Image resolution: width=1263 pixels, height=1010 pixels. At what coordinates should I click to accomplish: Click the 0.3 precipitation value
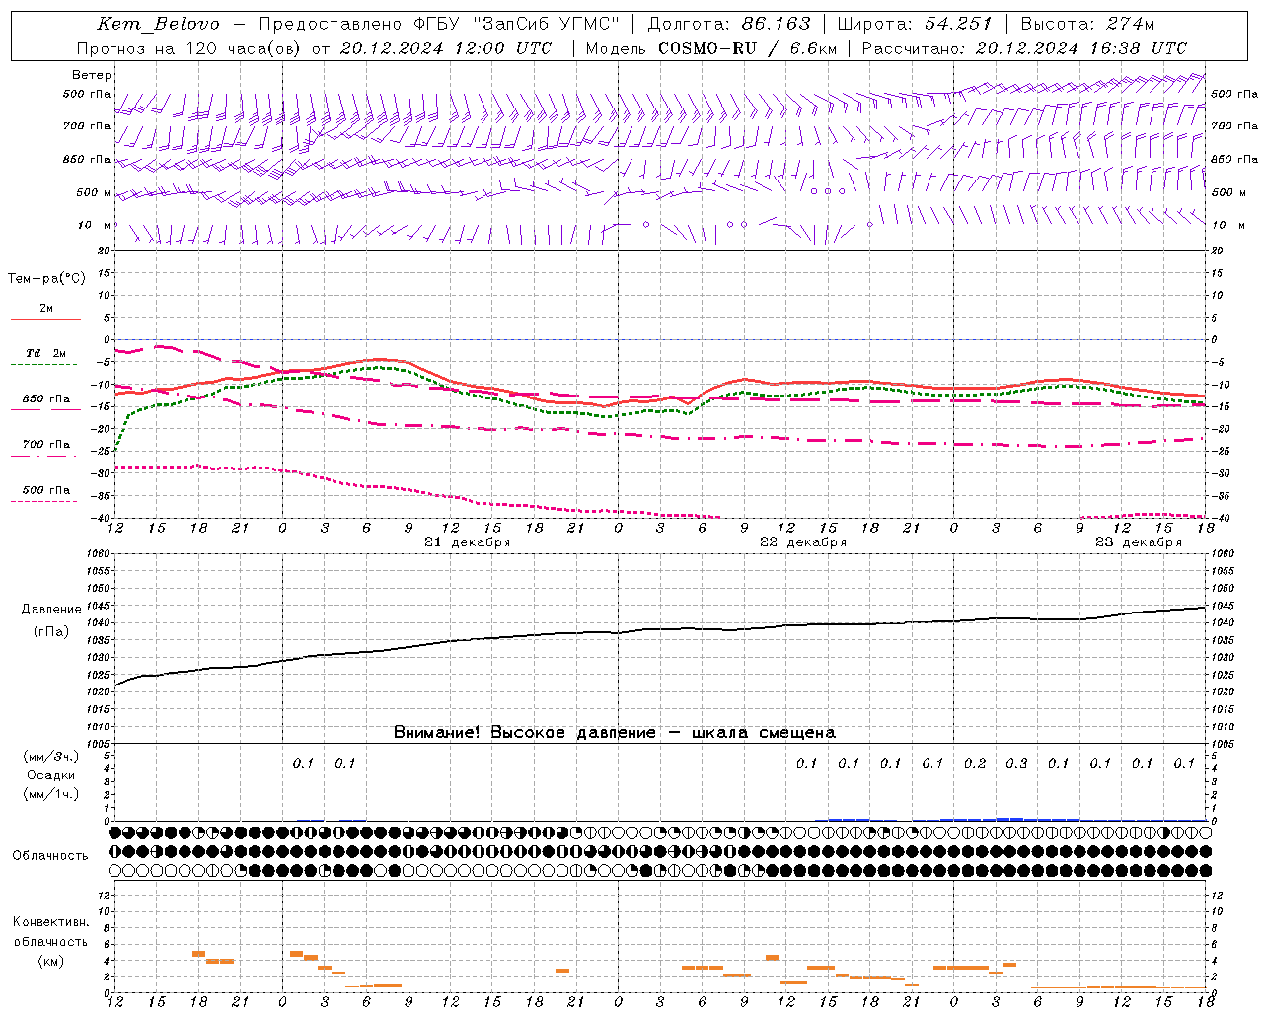(1016, 763)
